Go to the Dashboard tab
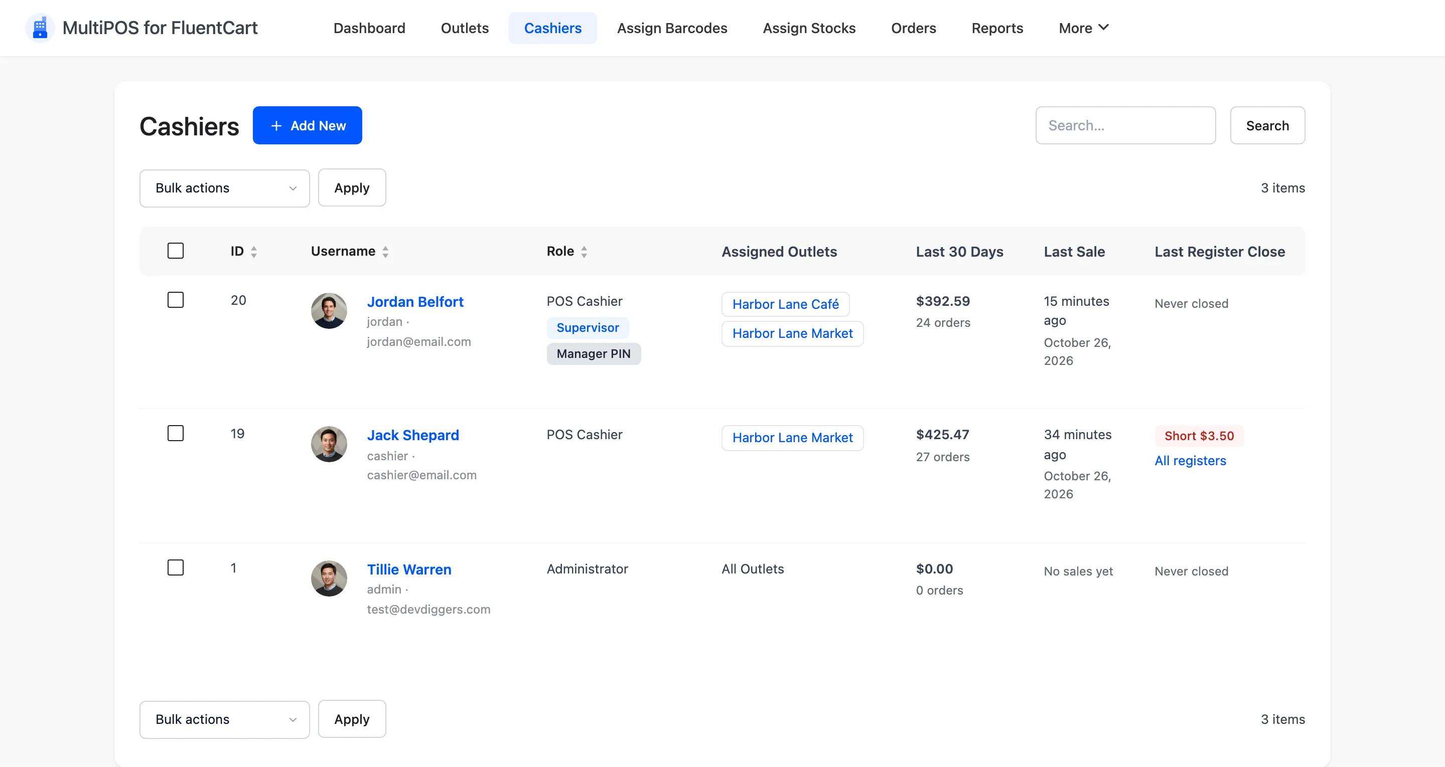This screenshot has height=767, width=1445. coord(369,28)
